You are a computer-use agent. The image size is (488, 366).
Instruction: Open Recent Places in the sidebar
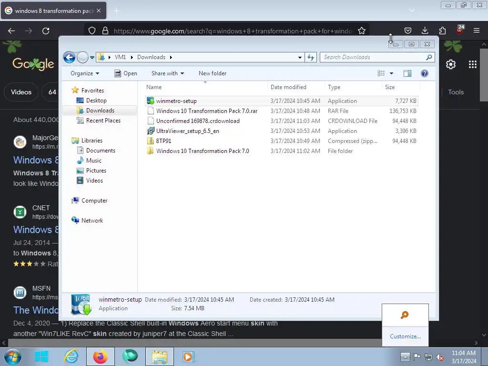[103, 121]
